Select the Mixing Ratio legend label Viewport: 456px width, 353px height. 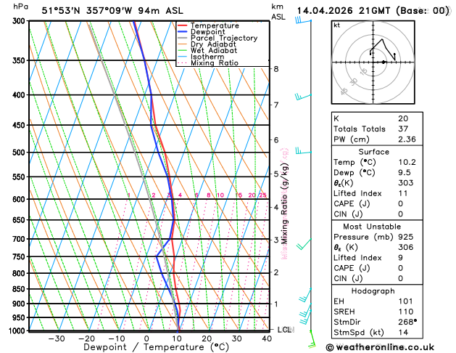pyautogui.click(x=215, y=63)
